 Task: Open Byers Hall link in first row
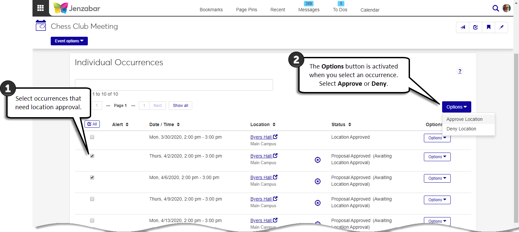tap(261, 137)
